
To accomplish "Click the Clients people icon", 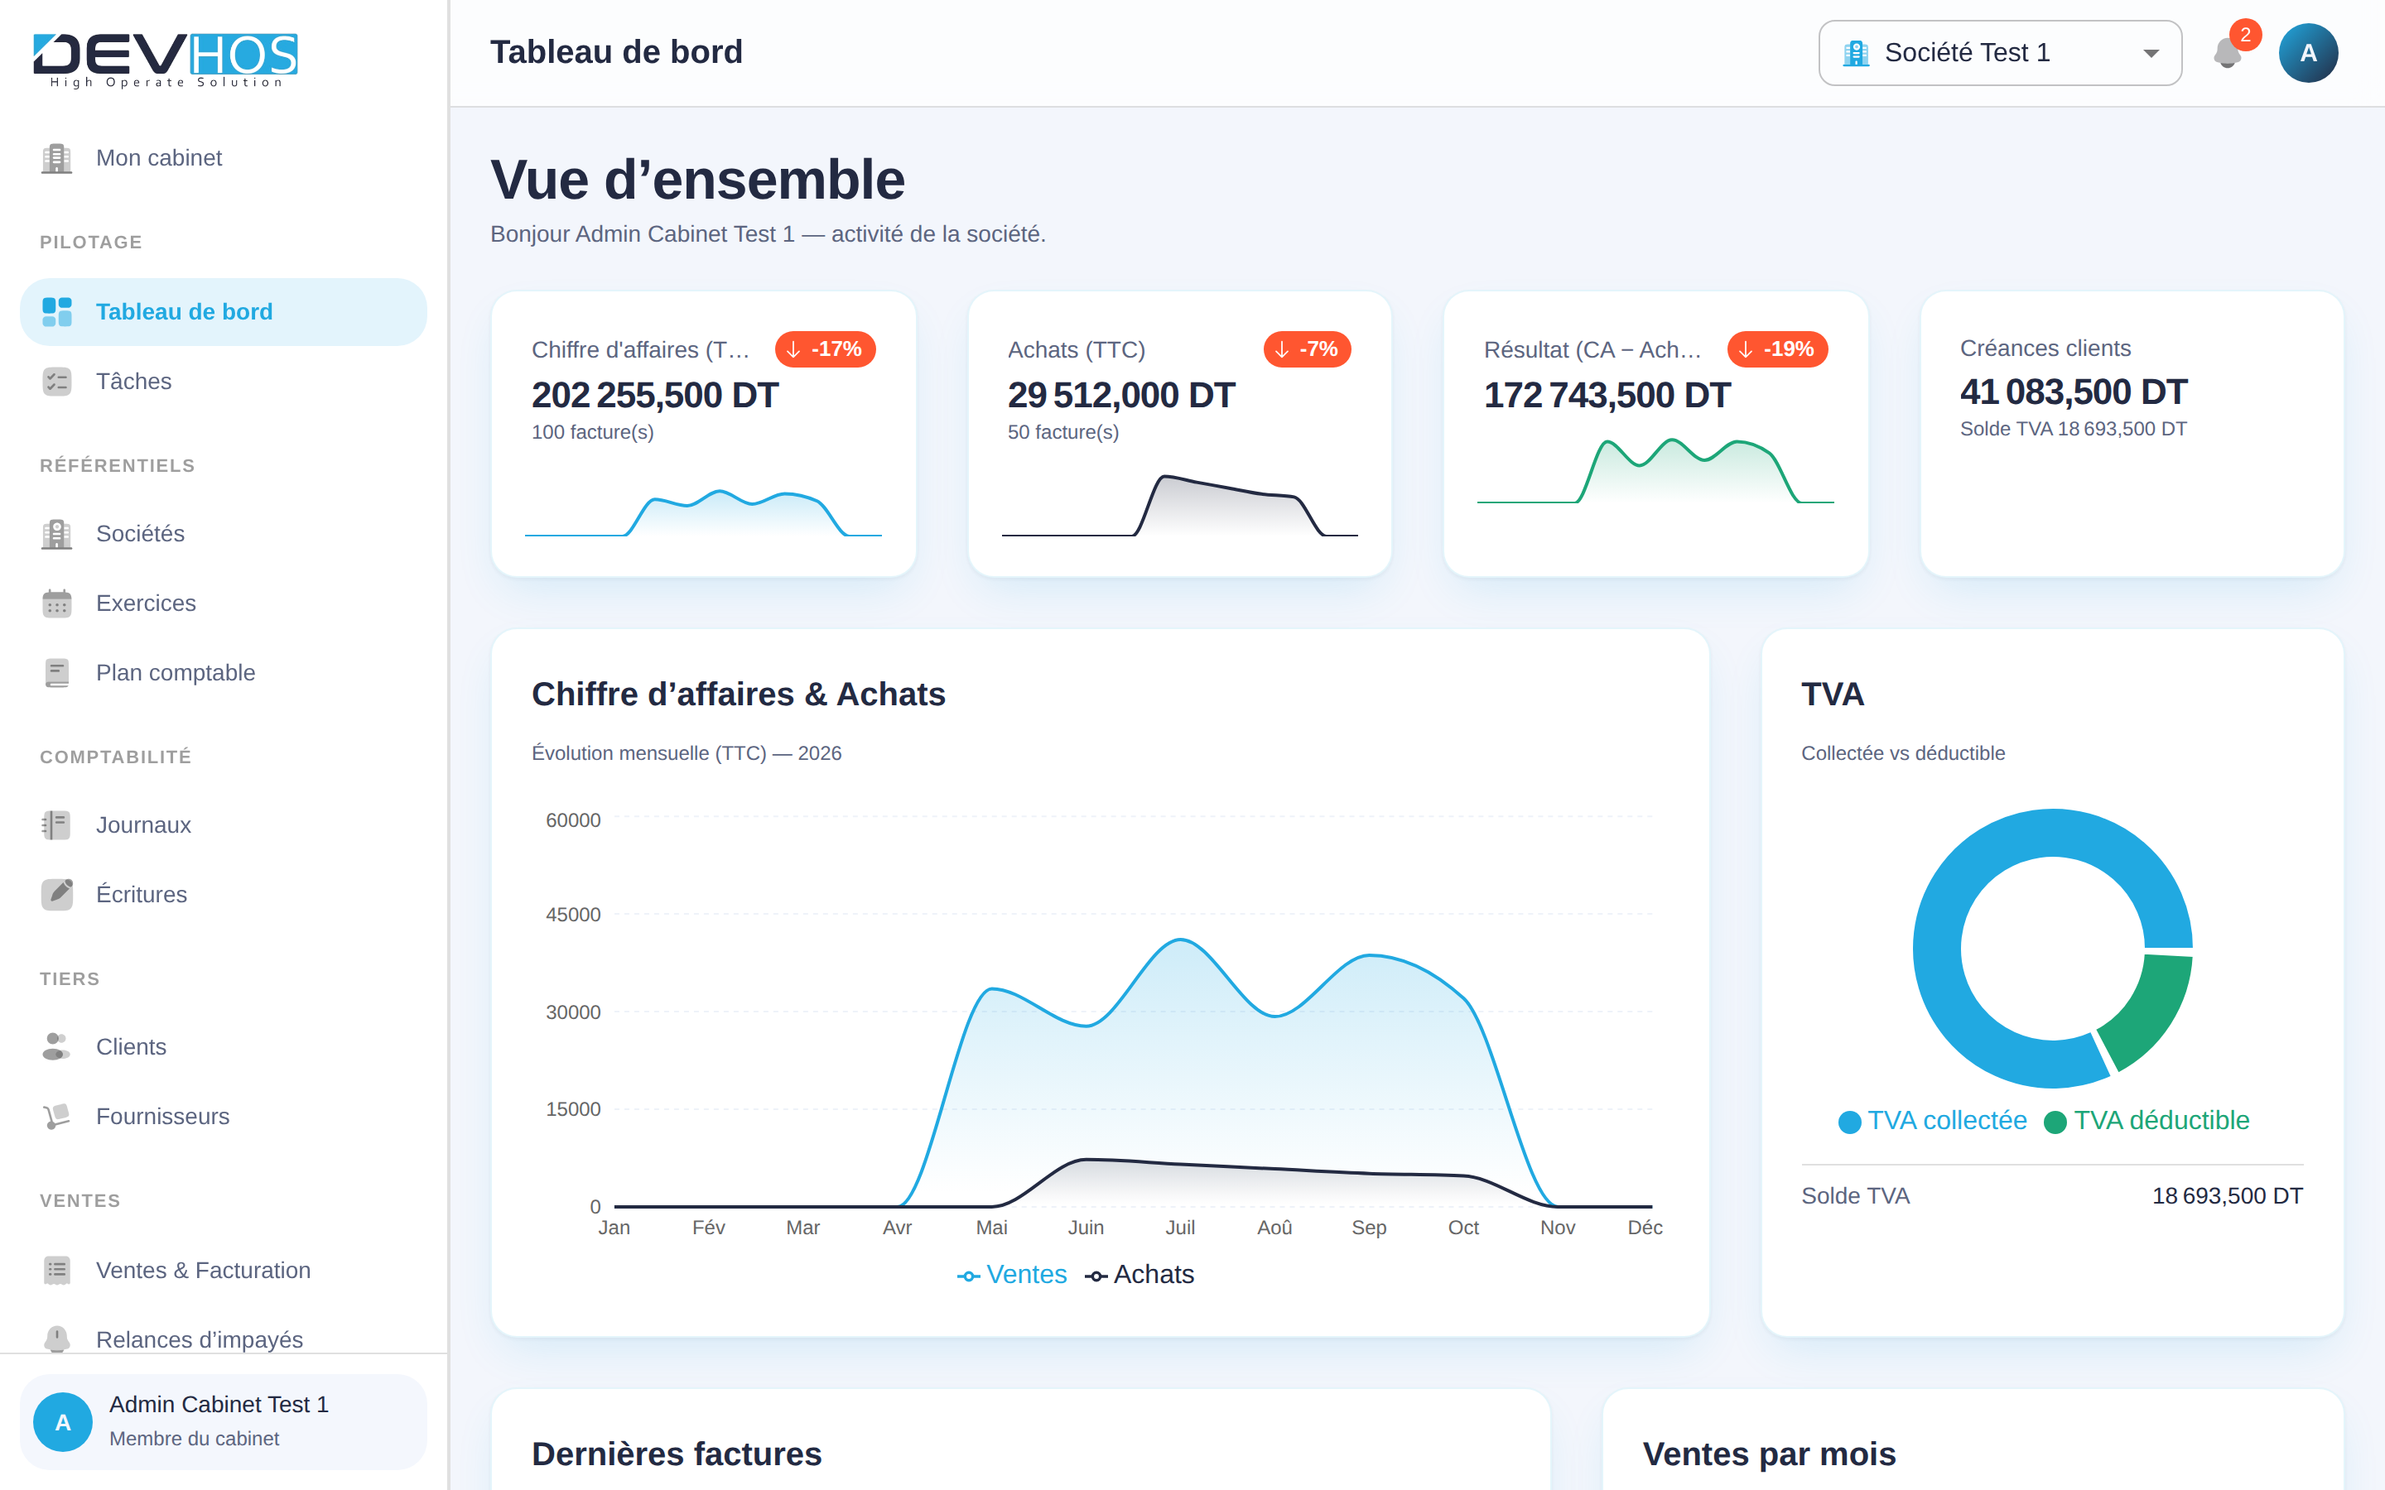I will tap(57, 1046).
